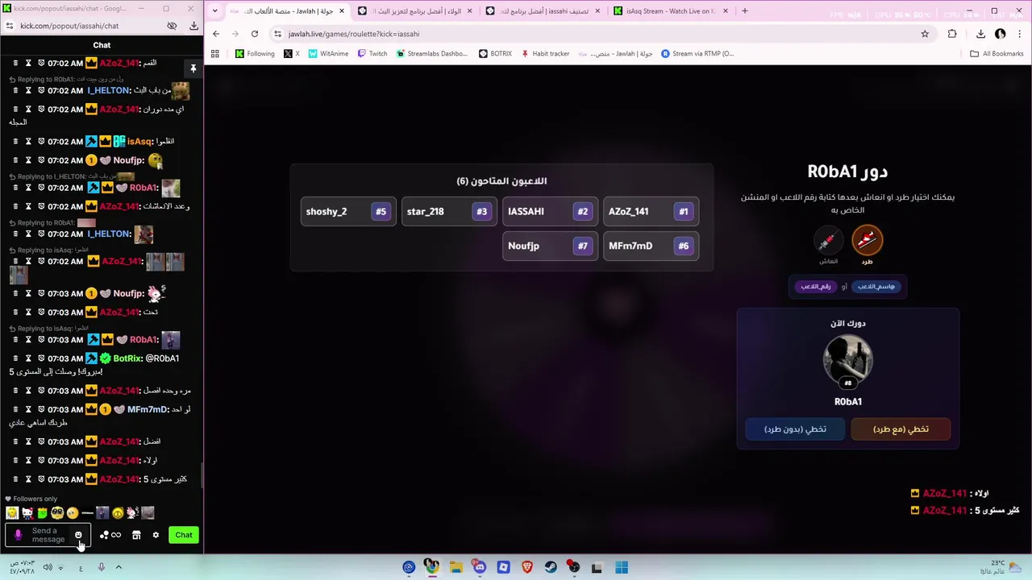Screen dimensions: 1032x580
Task: Open the apps grid in bookmarks bar
Action: pyautogui.click(x=215, y=54)
